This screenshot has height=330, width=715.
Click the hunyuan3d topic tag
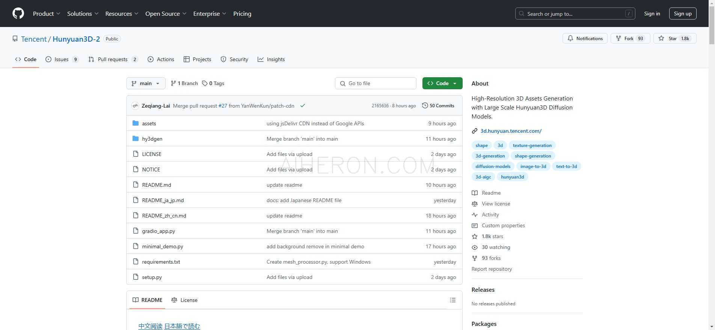tap(512, 177)
